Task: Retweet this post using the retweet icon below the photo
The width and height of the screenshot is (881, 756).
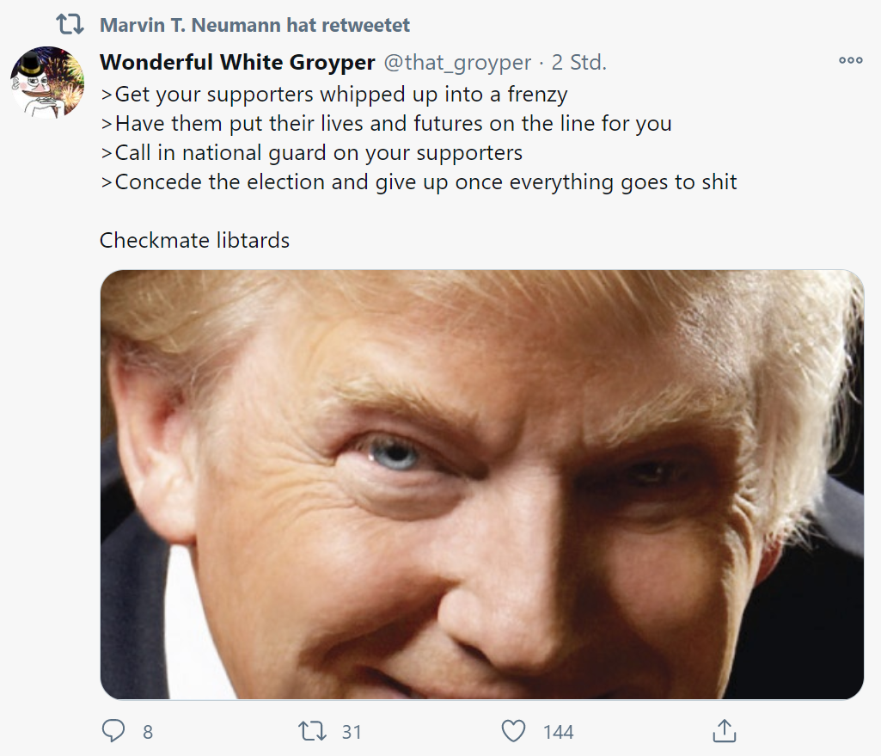Action: point(312,731)
